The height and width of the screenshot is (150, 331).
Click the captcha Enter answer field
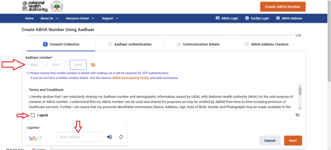[80, 137]
